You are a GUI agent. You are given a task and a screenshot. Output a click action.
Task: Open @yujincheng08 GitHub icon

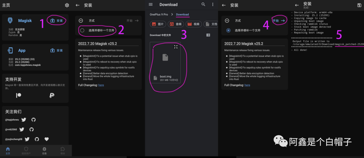[37, 139]
